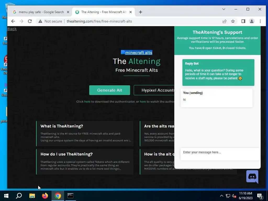
Task: Switch to memu play safe Google tab
Action: [x=41, y=12]
